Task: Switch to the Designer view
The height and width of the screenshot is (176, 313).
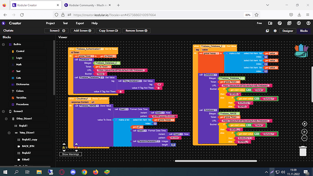Action: [288, 31]
